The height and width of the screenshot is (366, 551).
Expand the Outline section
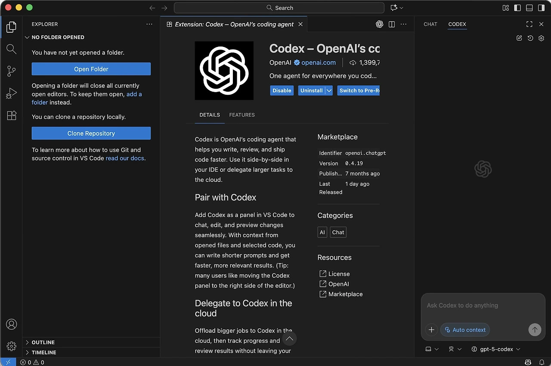91,342
